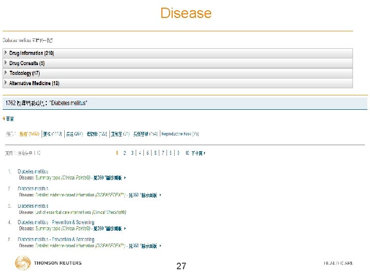Screen dimensions: 370x277
Task: Expand the Toxicology (17) section
Action: [178, 73]
